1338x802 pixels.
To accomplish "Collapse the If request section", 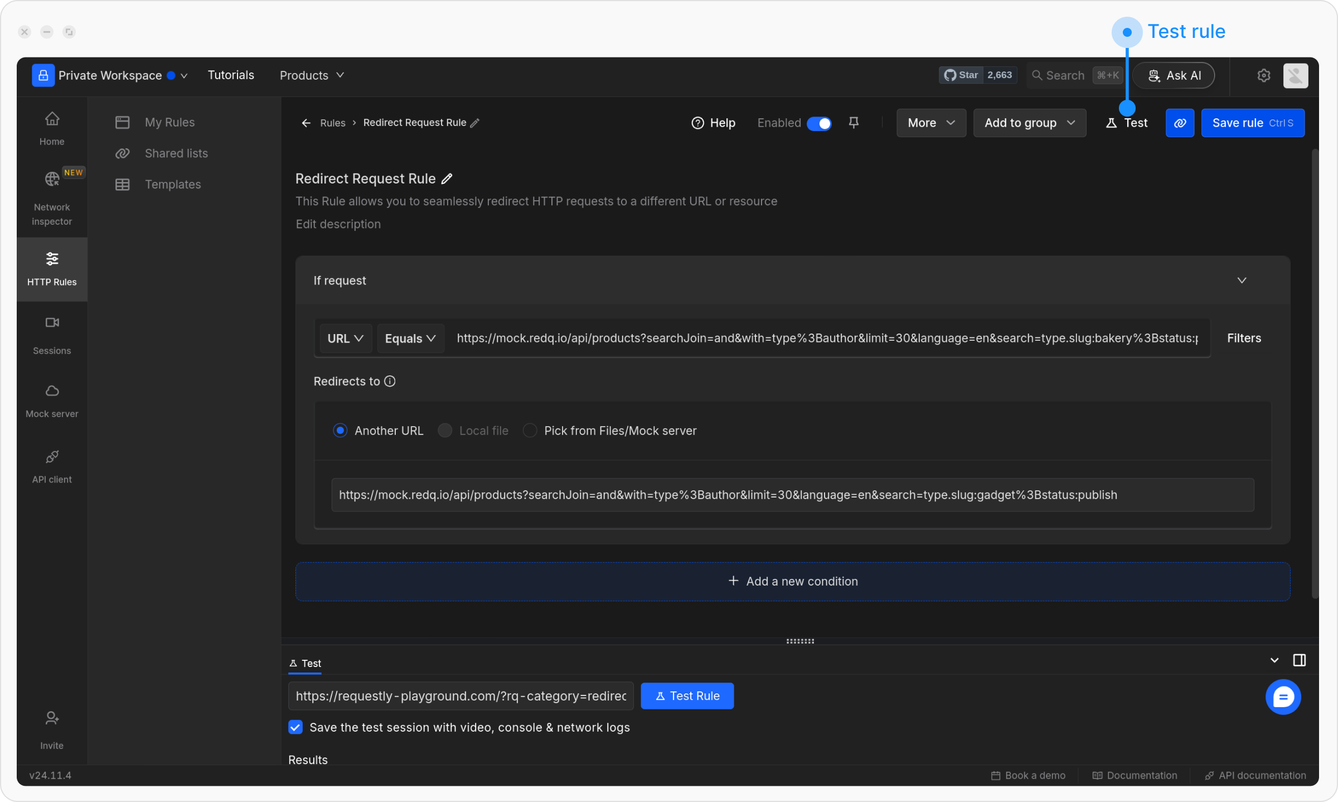I will click(1242, 281).
